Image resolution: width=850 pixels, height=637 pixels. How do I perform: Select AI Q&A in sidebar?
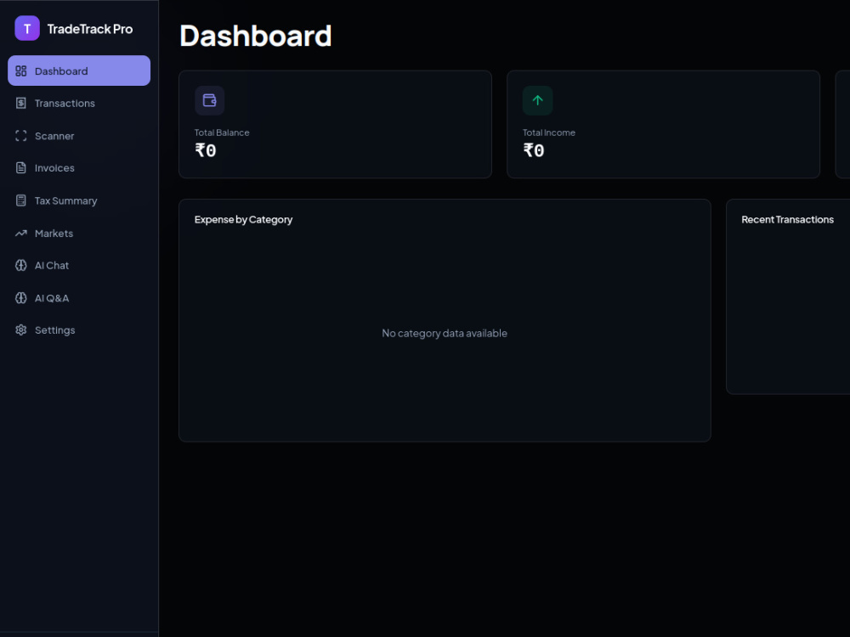pyautogui.click(x=79, y=298)
